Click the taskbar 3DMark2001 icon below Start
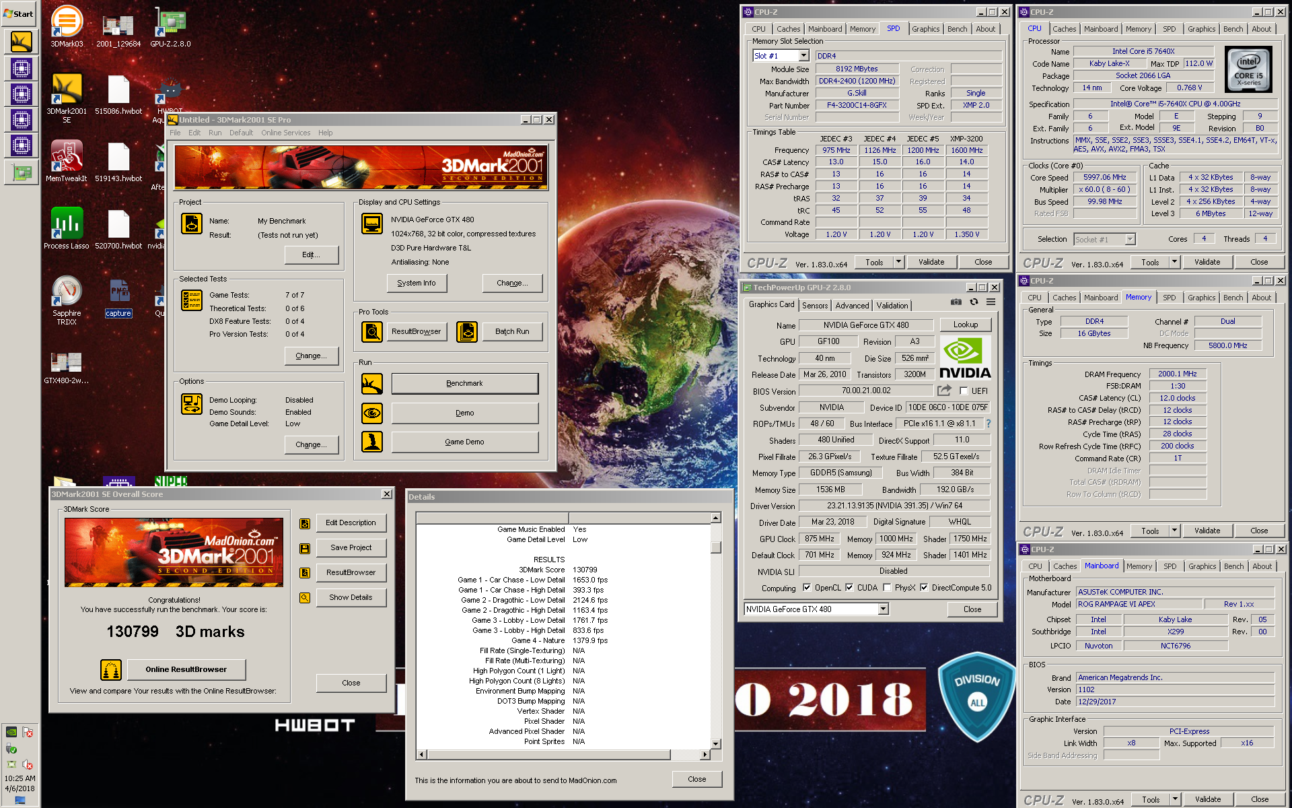This screenshot has height=808, width=1292. 22,42
